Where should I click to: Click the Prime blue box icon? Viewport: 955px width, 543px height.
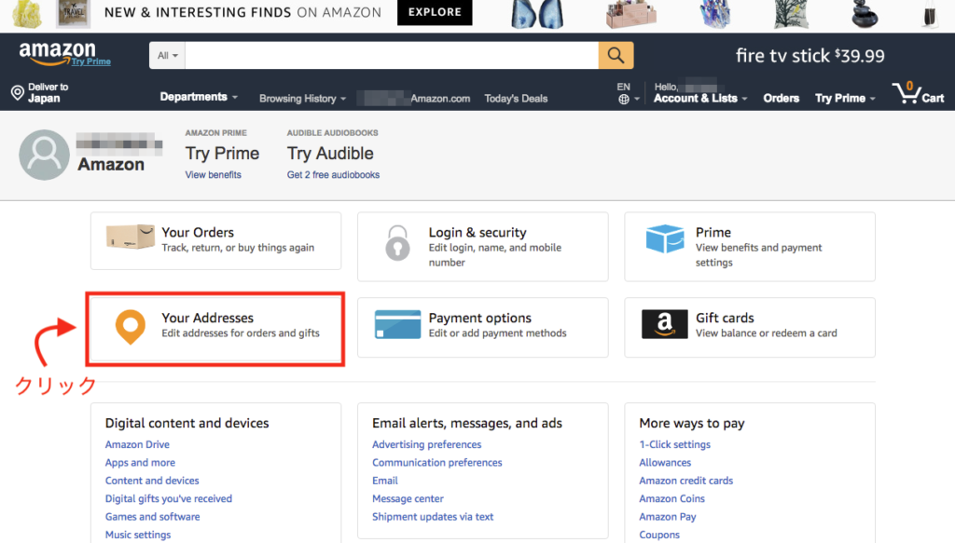click(x=665, y=238)
